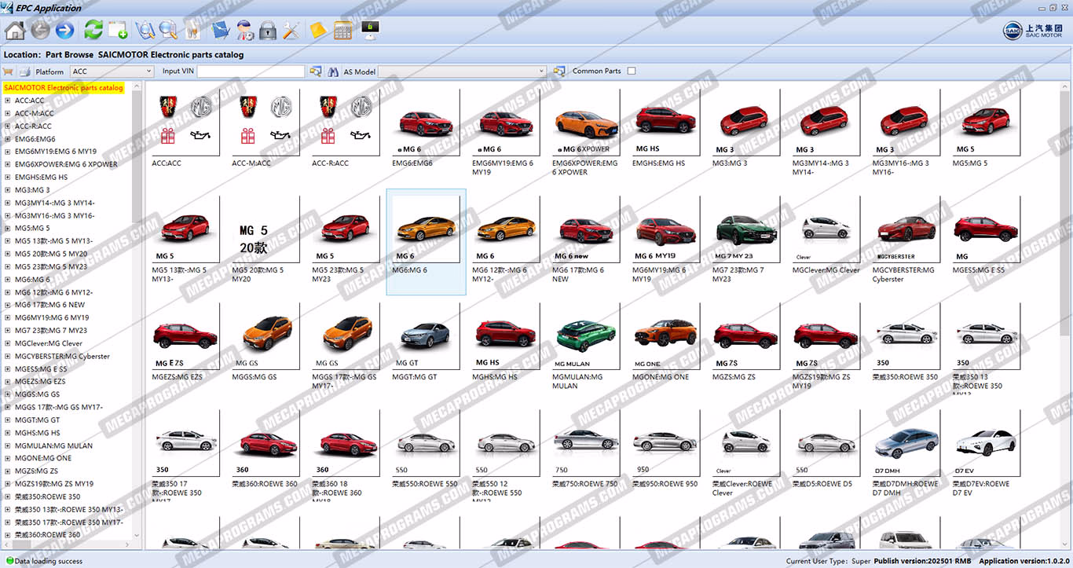Click the yellow sticky note icon

317,31
